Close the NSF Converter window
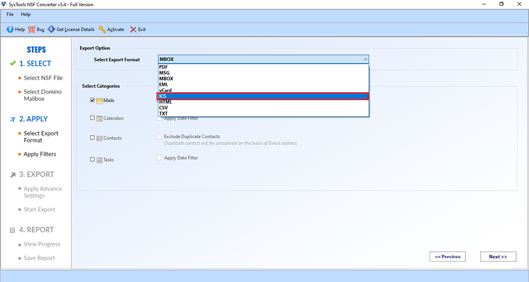 pyautogui.click(x=519, y=4)
